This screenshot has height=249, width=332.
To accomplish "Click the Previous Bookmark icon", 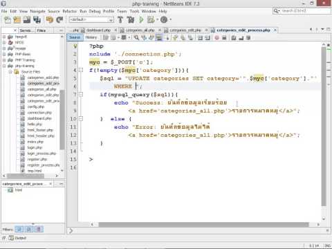I will click(176, 37).
